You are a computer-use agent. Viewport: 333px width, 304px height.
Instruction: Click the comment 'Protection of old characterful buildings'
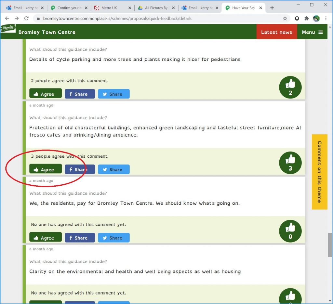pos(165,131)
